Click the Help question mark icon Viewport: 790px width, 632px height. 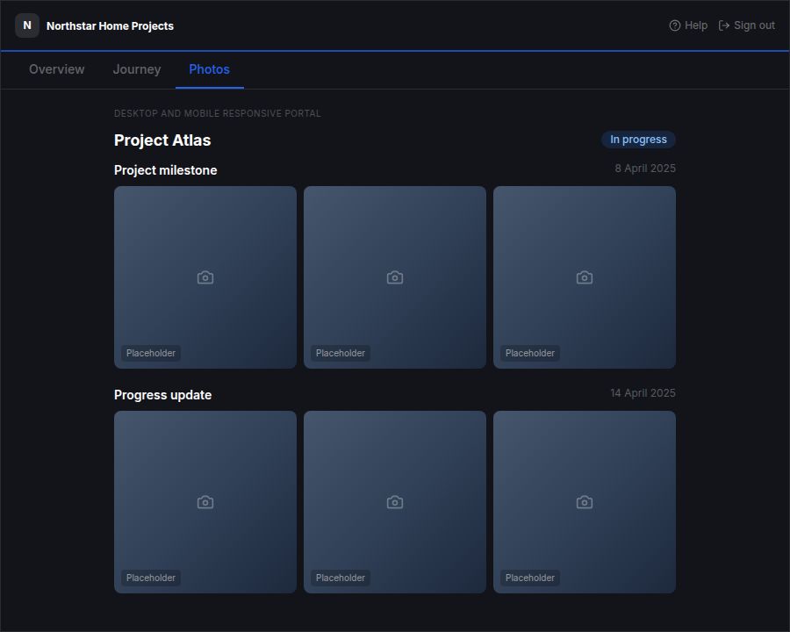675,25
